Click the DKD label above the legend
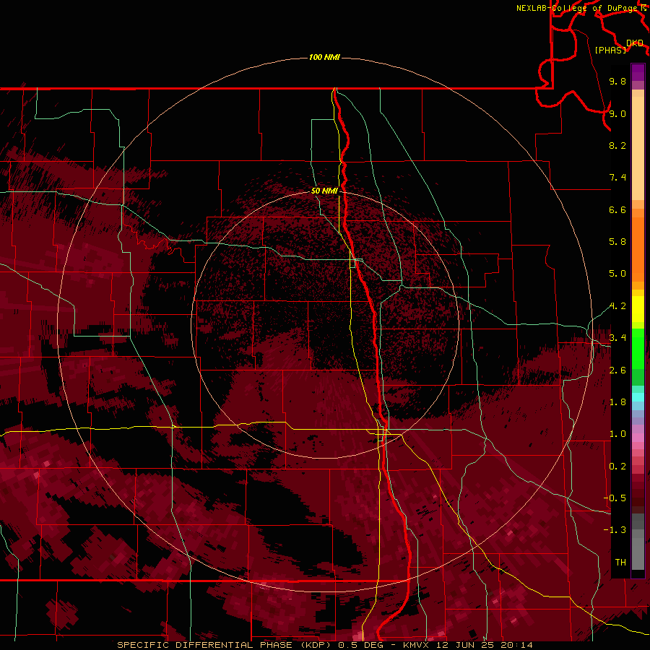This screenshot has height=650, width=650. click(635, 43)
